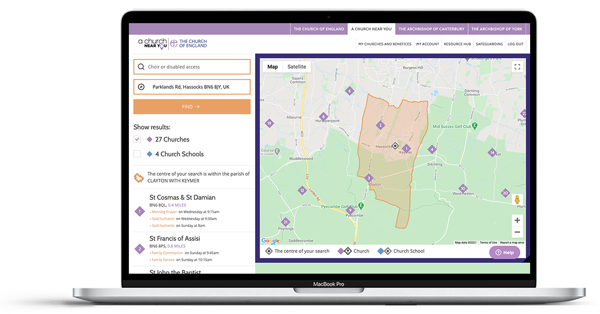Click the purple Help button
This screenshot has width=600, height=314.
[x=504, y=253]
